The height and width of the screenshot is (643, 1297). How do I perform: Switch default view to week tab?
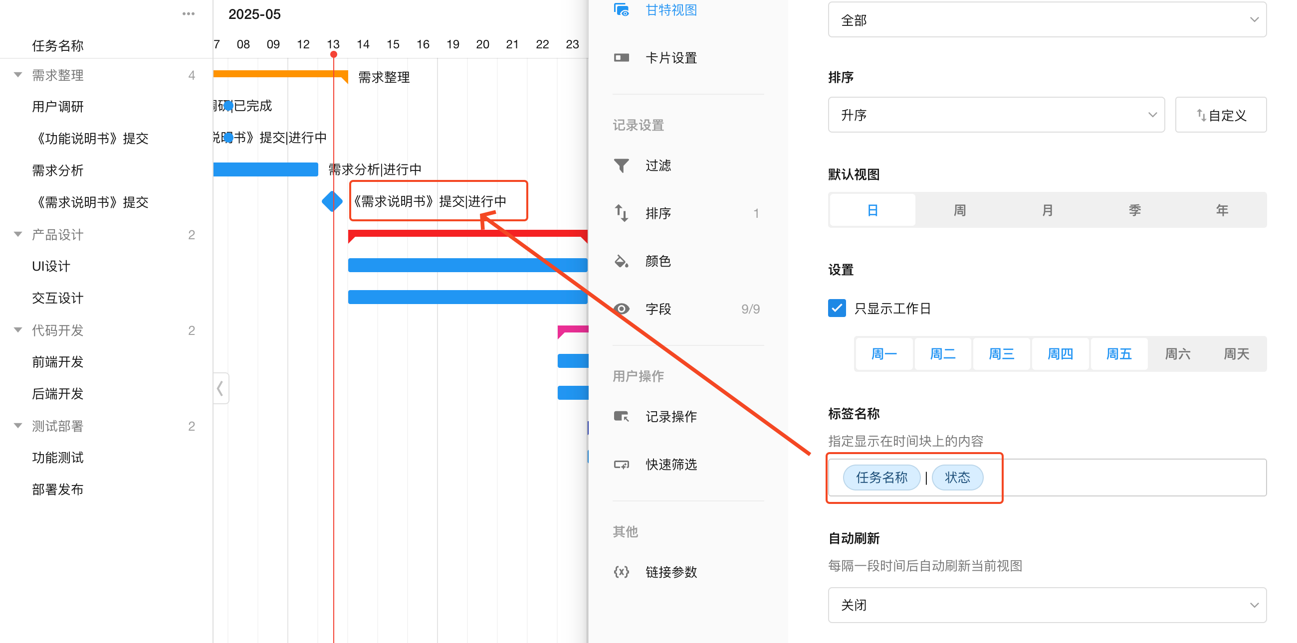(x=960, y=210)
